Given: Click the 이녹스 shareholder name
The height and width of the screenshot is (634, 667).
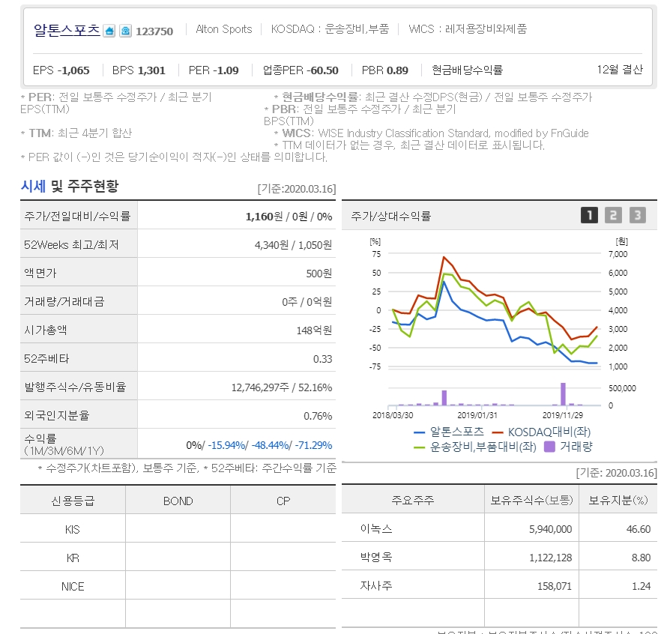Looking at the screenshot, I should (376, 528).
